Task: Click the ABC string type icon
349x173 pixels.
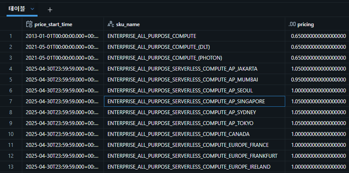Action: (x=111, y=24)
